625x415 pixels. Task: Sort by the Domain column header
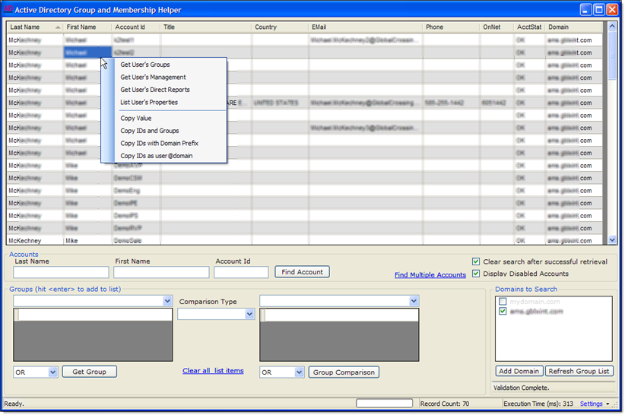tap(574, 27)
